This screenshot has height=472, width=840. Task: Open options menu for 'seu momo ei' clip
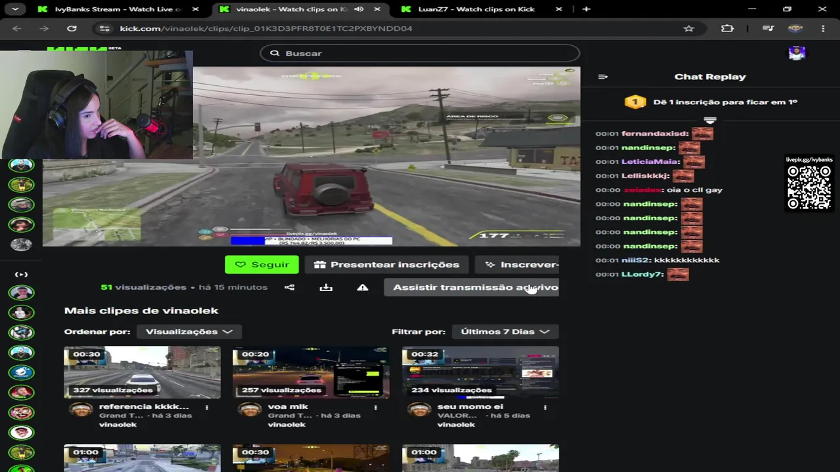point(545,407)
